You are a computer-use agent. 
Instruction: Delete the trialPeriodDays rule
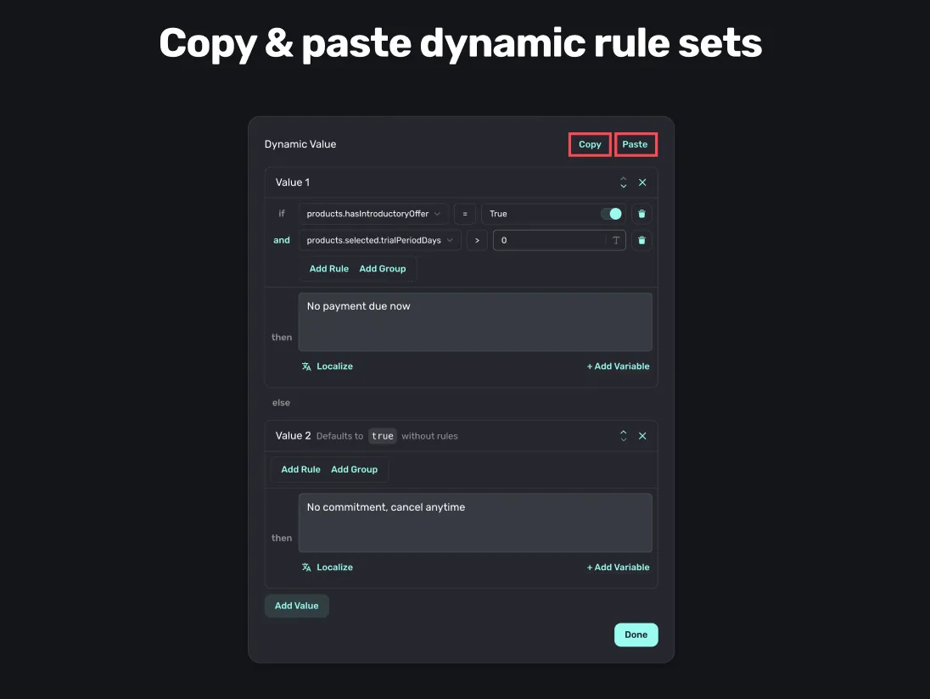point(641,240)
